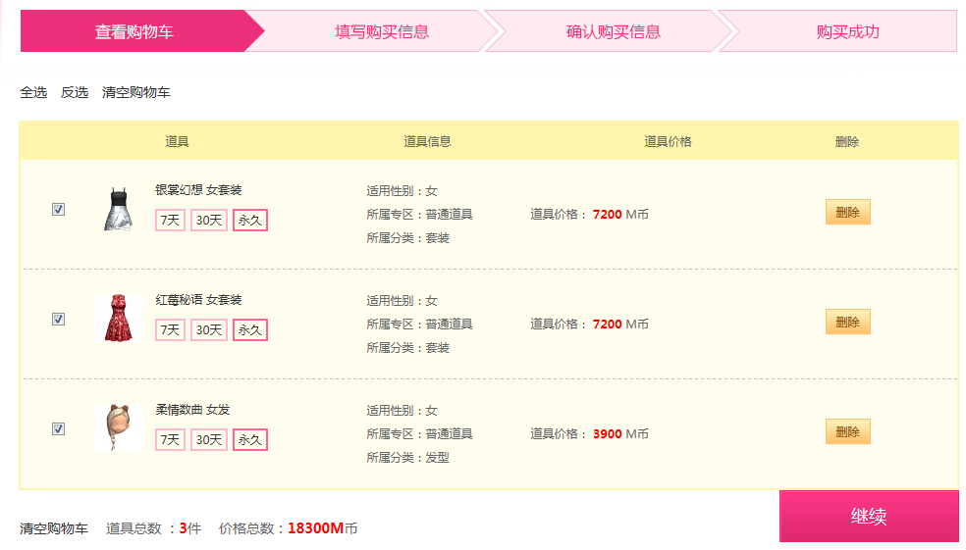Uncheck the 柔情数曲 女发 checkbox
The width and height of the screenshot is (966, 550).
(x=59, y=428)
